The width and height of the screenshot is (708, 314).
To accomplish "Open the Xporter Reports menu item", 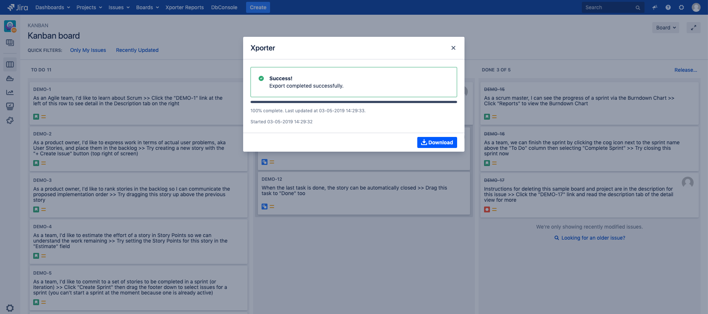I will coord(184,7).
